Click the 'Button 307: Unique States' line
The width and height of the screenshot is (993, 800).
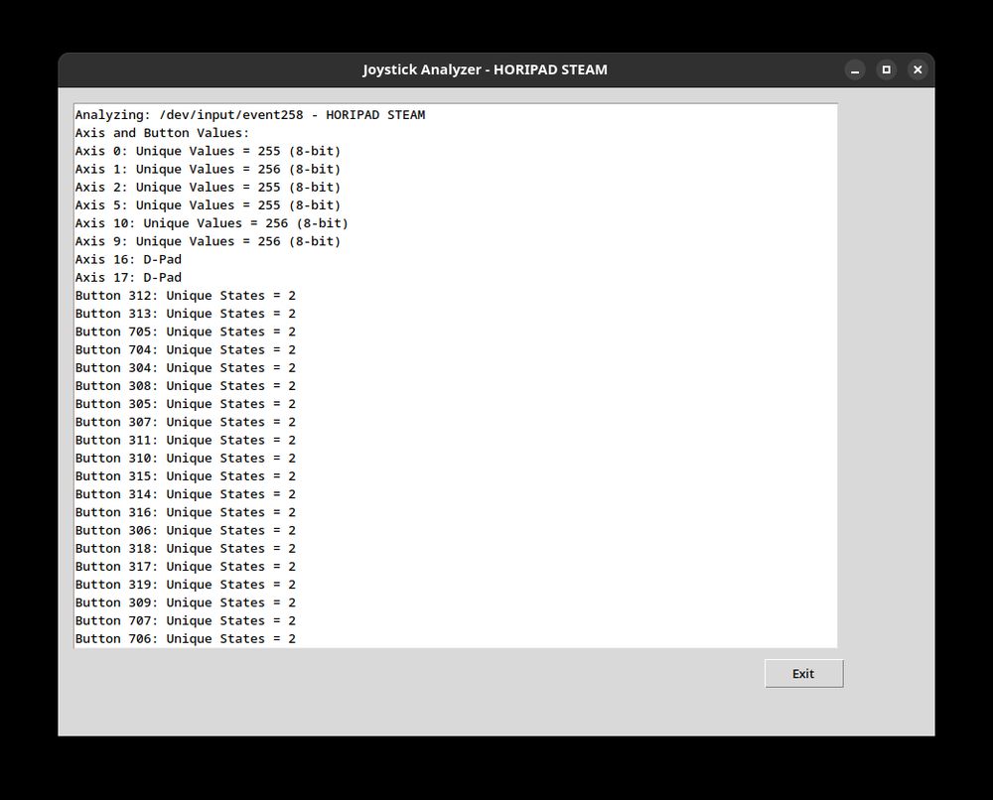click(186, 422)
